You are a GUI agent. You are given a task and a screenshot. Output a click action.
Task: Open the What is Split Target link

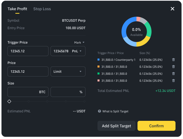pyautogui.click(x=115, y=111)
